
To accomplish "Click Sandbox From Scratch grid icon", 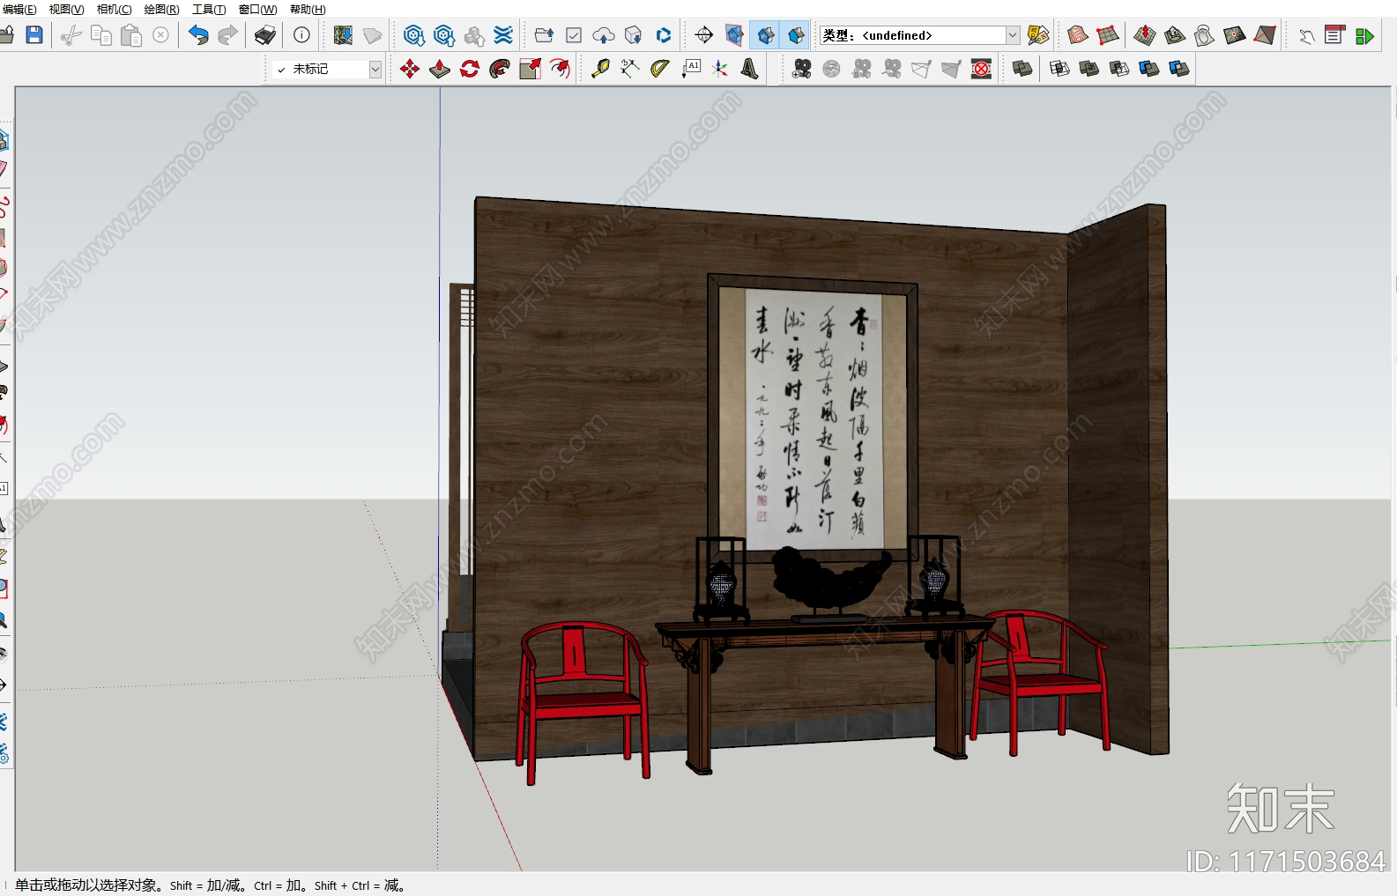I will tap(1108, 35).
